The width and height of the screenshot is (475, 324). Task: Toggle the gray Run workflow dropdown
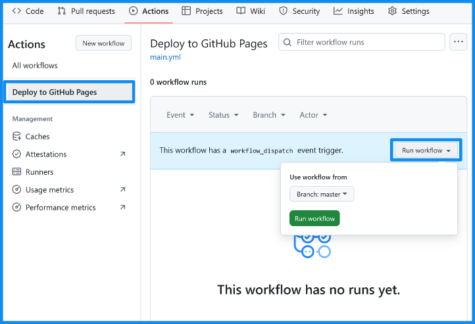(426, 150)
